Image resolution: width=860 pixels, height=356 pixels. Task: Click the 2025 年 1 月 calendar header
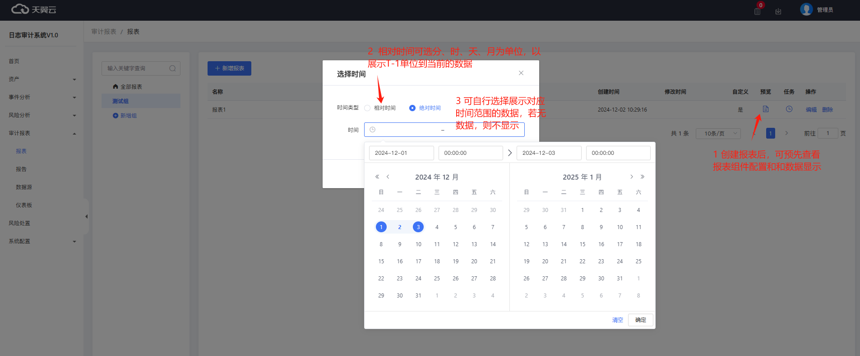click(583, 177)
